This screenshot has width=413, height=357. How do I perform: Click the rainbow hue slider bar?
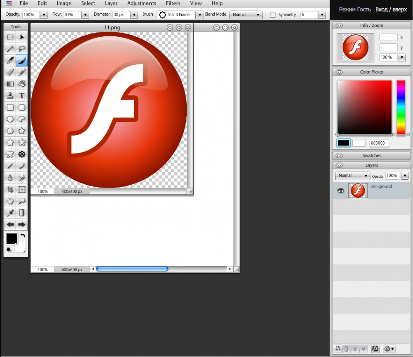point(401,107)
